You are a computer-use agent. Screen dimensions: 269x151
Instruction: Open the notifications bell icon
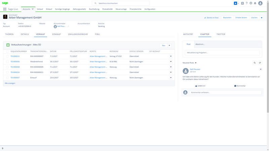pos(255,3)
